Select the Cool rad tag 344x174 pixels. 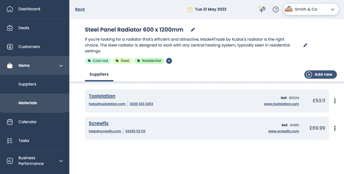pos(98,61)
